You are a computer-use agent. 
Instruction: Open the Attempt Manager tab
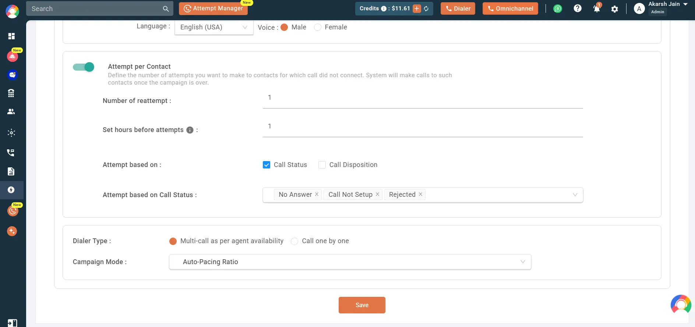click(214, 8)
